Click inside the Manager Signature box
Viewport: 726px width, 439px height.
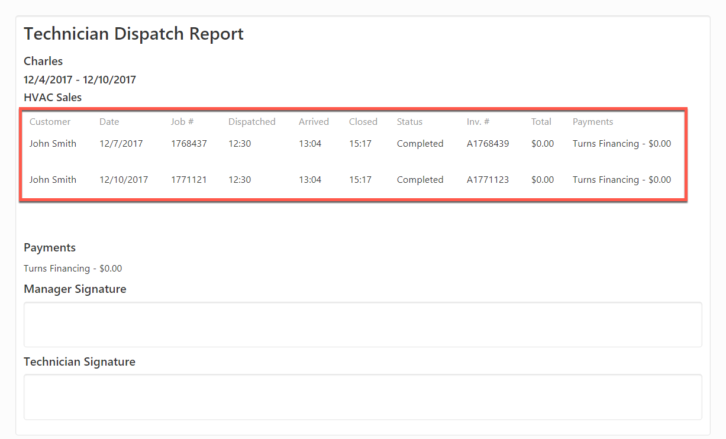point(363,324)
